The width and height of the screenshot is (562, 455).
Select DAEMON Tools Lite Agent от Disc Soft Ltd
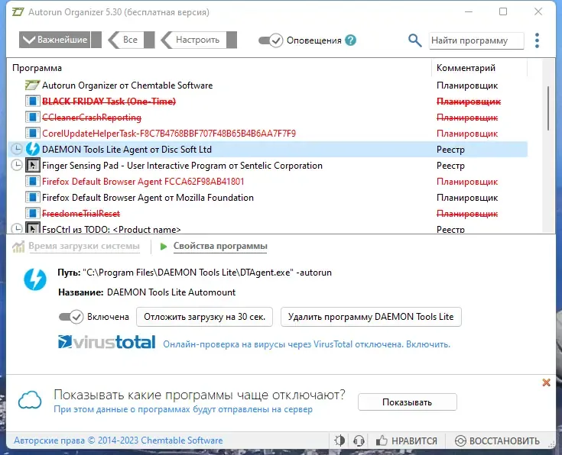pos(268,150)
